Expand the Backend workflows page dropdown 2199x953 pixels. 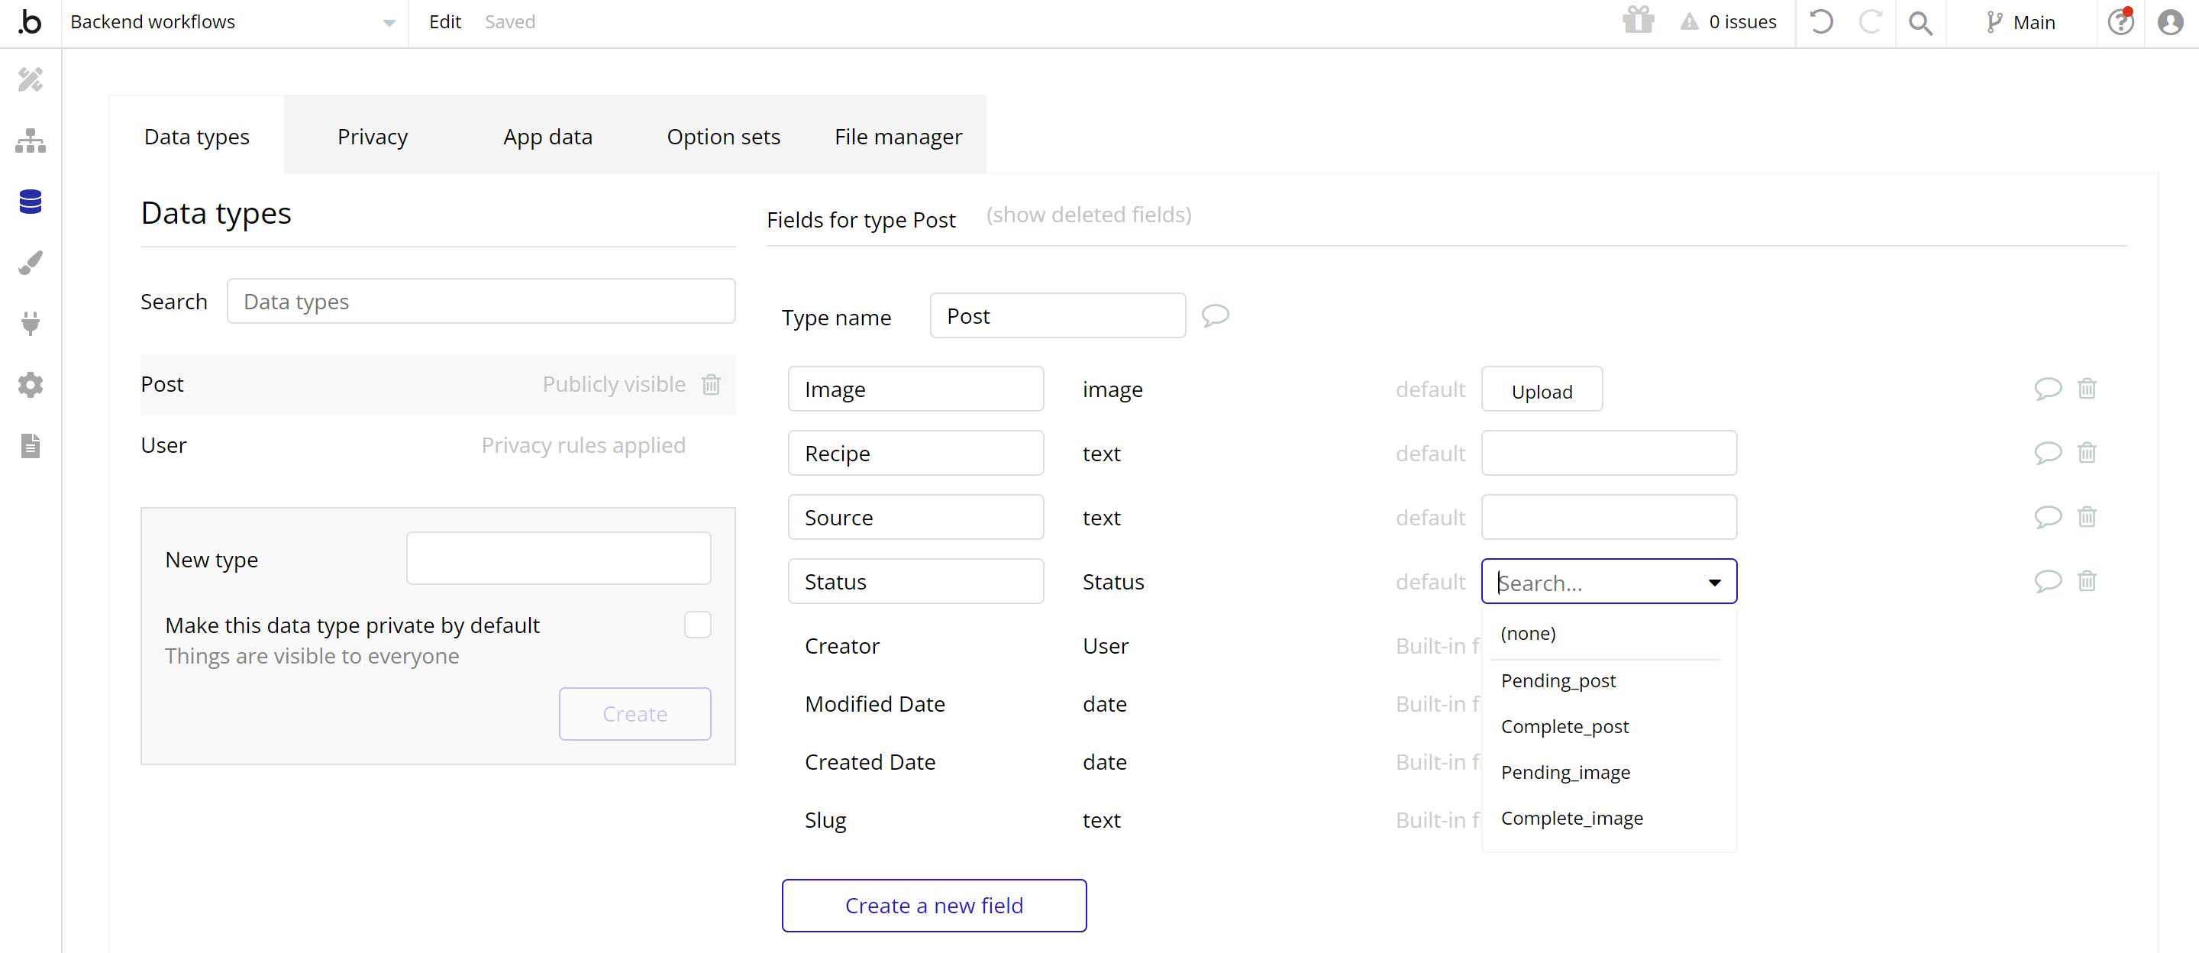389,23
